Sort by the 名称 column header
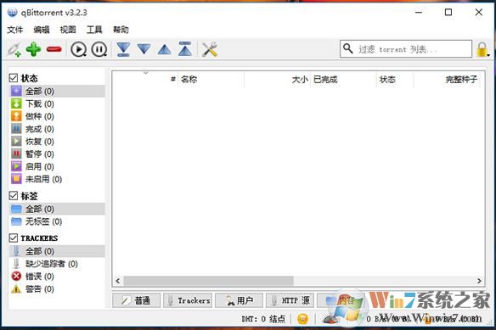Viewport: 496px width, 330px height. 211,80
